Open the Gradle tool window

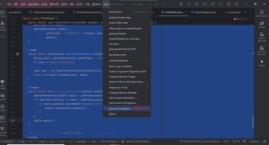(262, 25)
